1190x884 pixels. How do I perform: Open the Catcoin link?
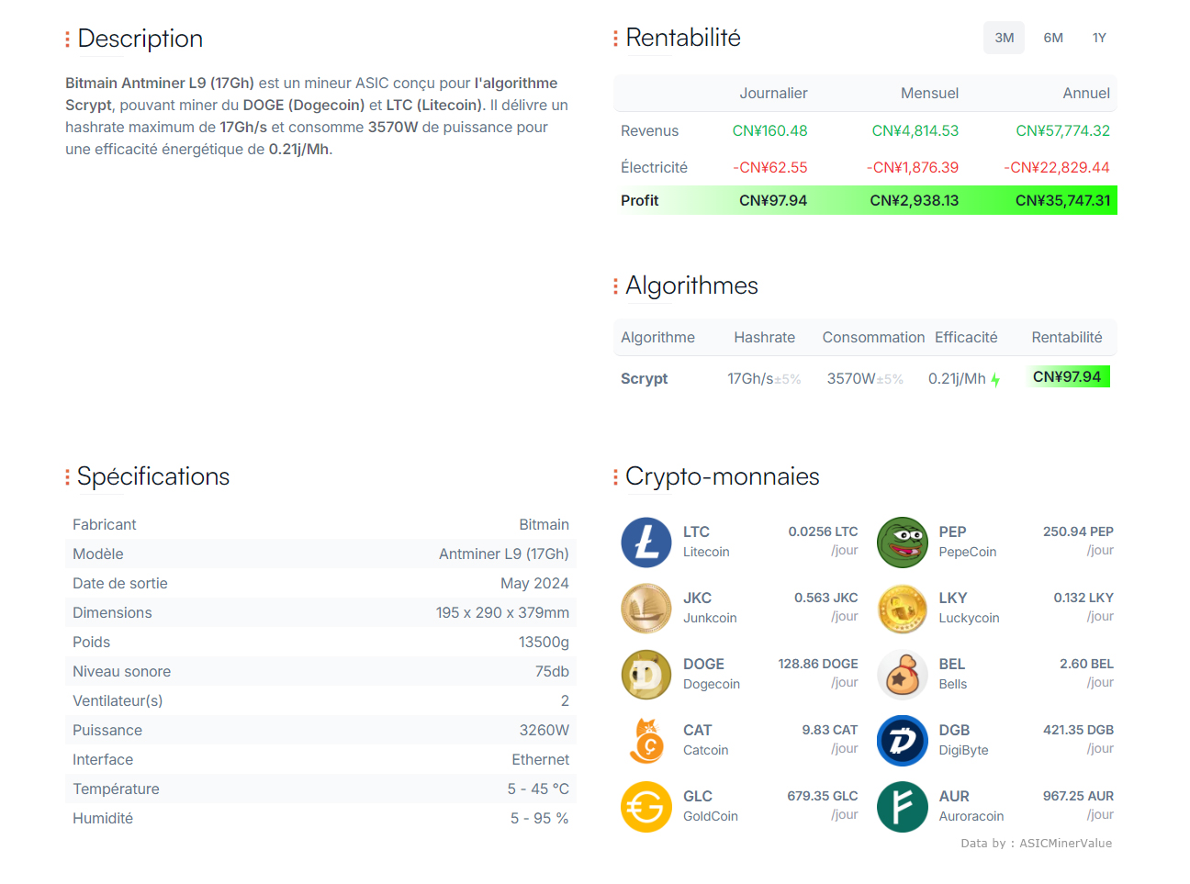pos(706,750)
